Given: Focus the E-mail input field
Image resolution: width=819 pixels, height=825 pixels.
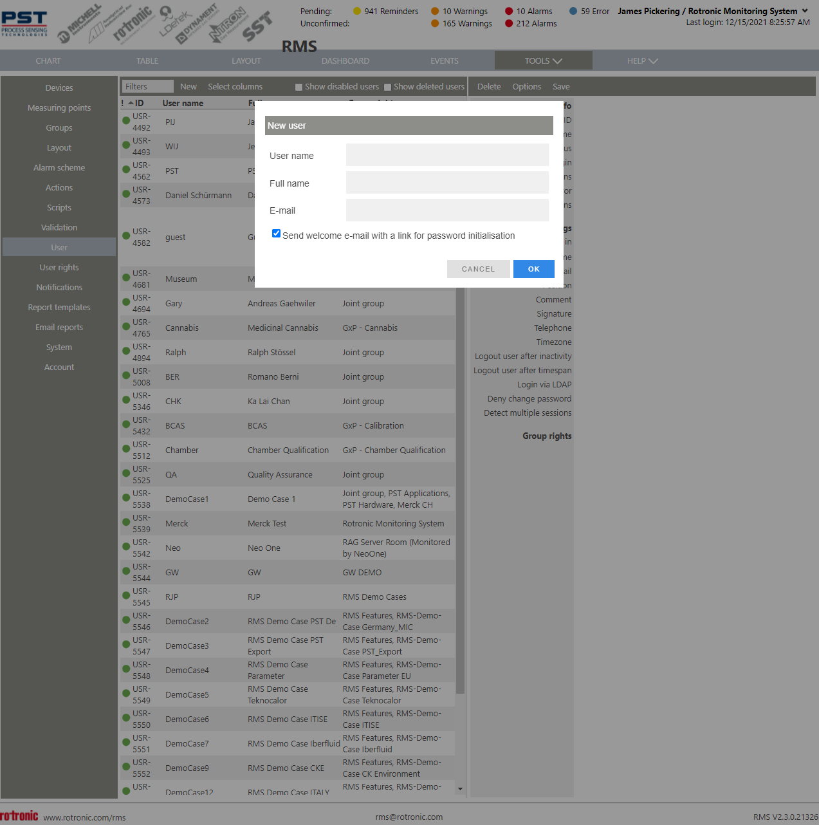Looking at the screenshot, I should (447, 210).
